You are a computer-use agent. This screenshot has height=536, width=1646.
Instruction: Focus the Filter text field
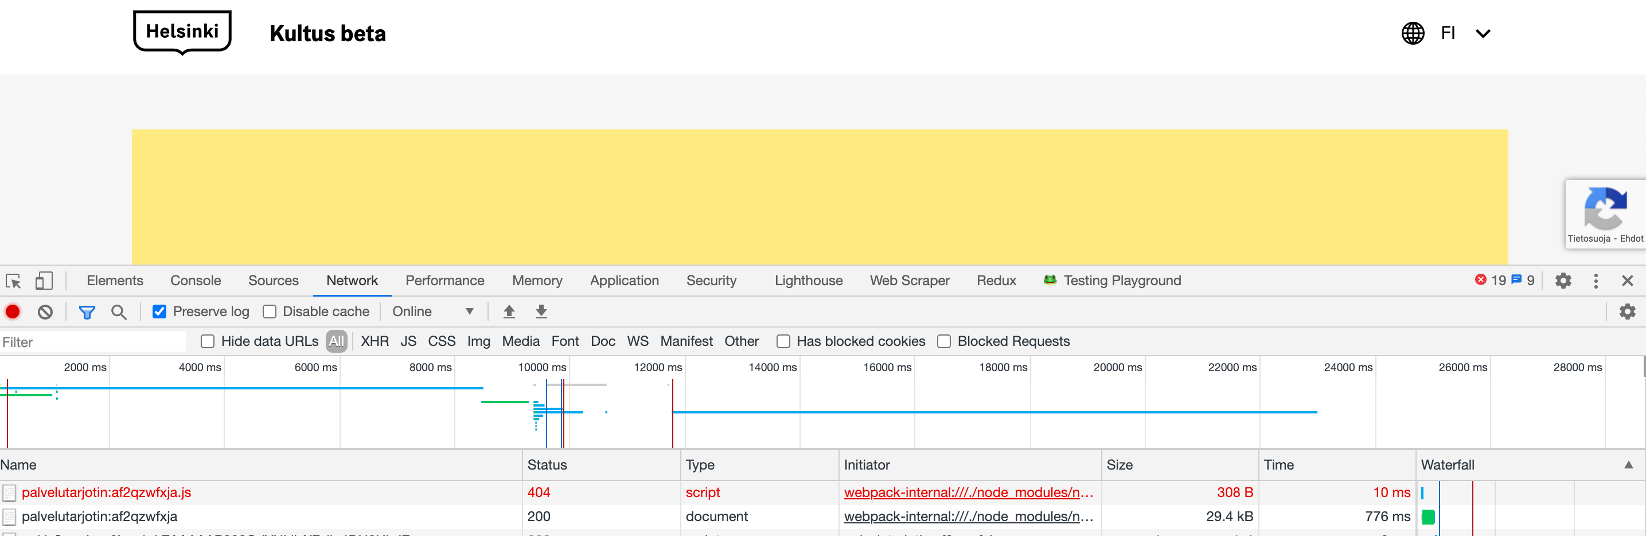[x=93, y=342]
